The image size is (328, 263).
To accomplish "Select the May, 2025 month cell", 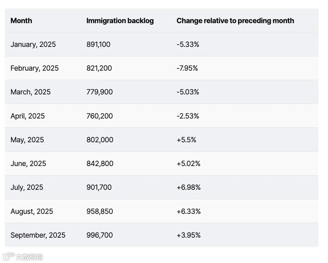I will pyautogui.click(x=27, y=140).
